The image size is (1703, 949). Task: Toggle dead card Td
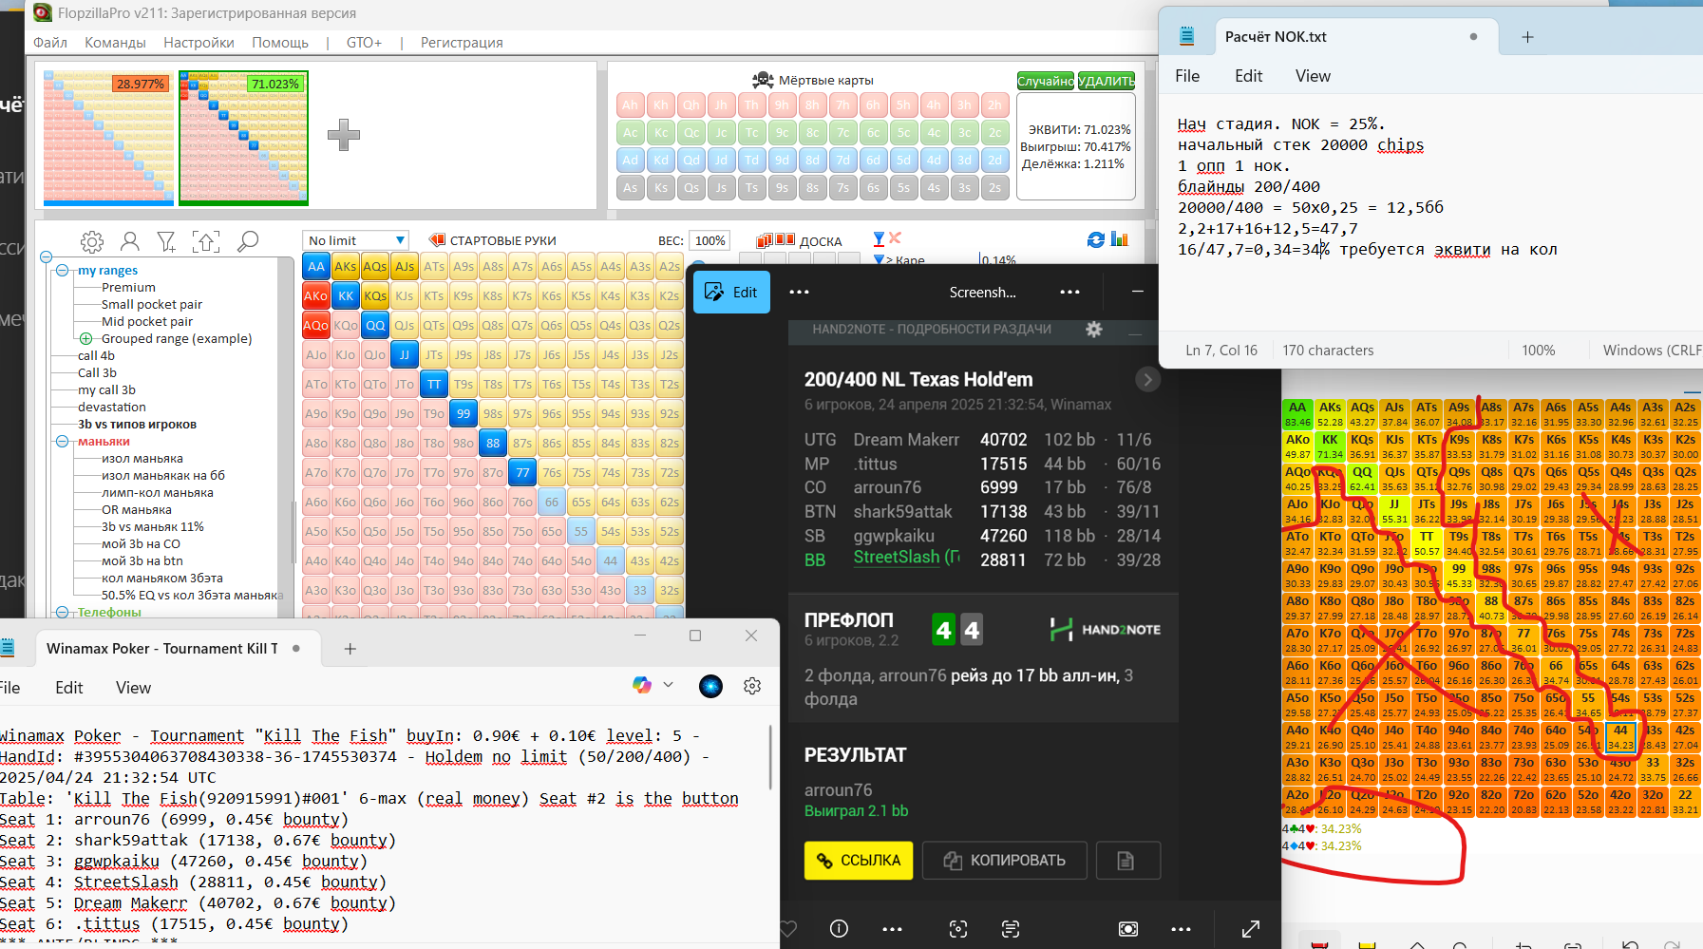[751, 161]
